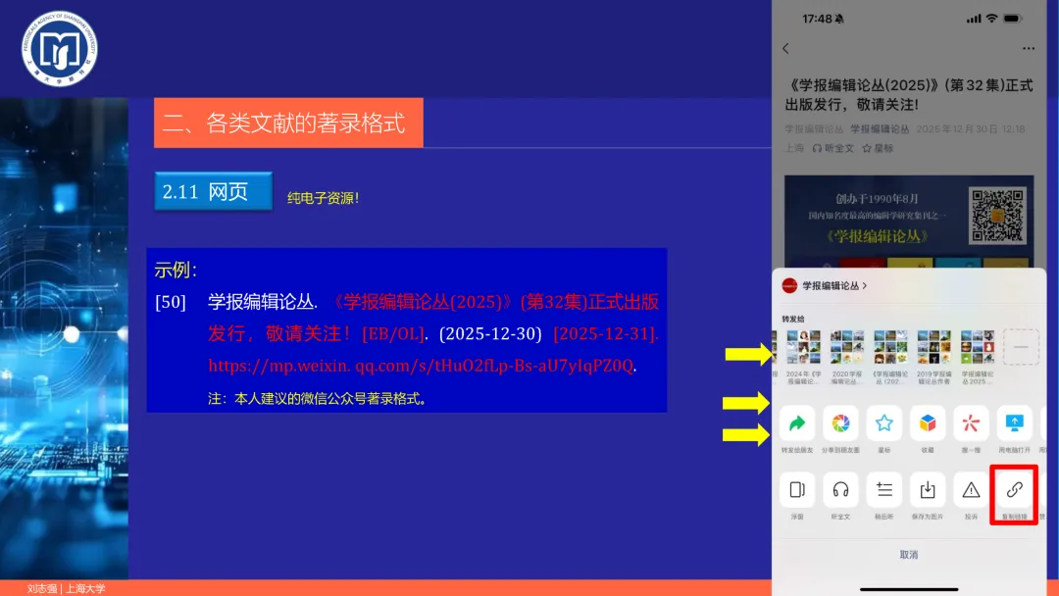Tap the 搜一搜 red spark icon

coord(971,423)
